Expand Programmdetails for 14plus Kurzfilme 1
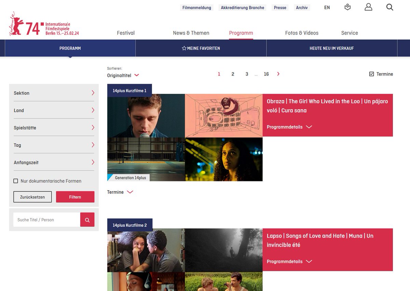This screenshot has height=291, width=410. [x=289, y=127]
